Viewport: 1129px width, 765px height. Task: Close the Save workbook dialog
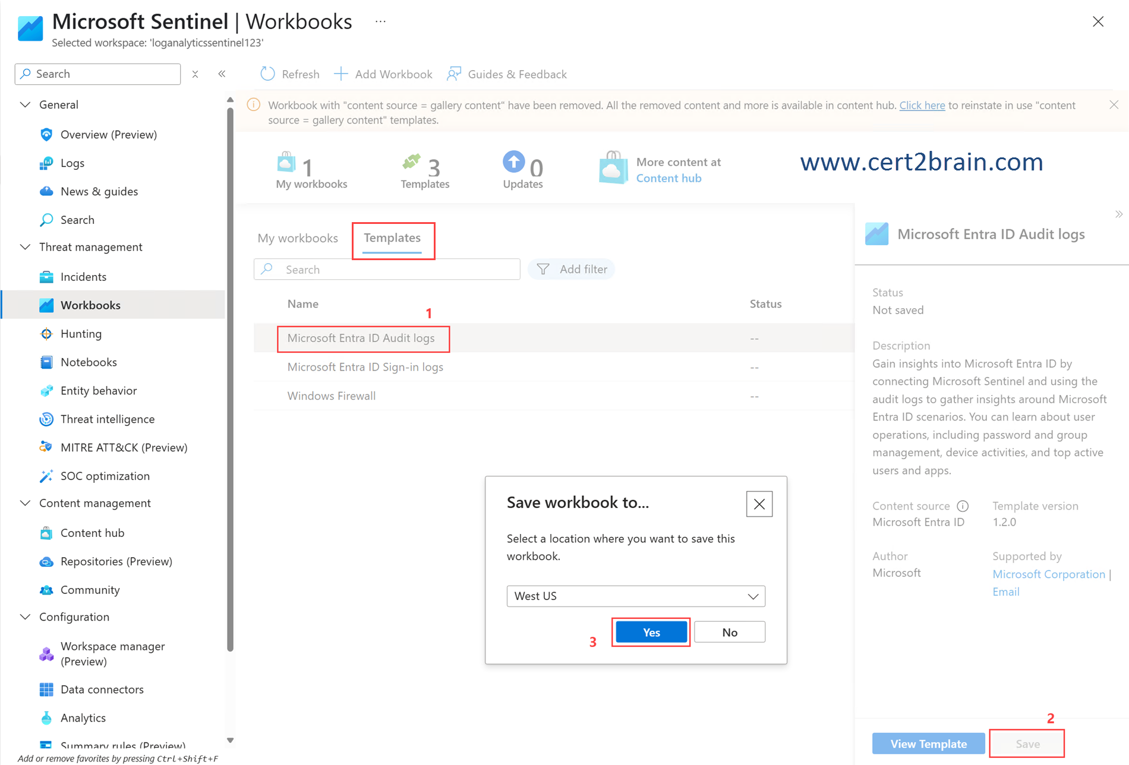click(759, 504)
